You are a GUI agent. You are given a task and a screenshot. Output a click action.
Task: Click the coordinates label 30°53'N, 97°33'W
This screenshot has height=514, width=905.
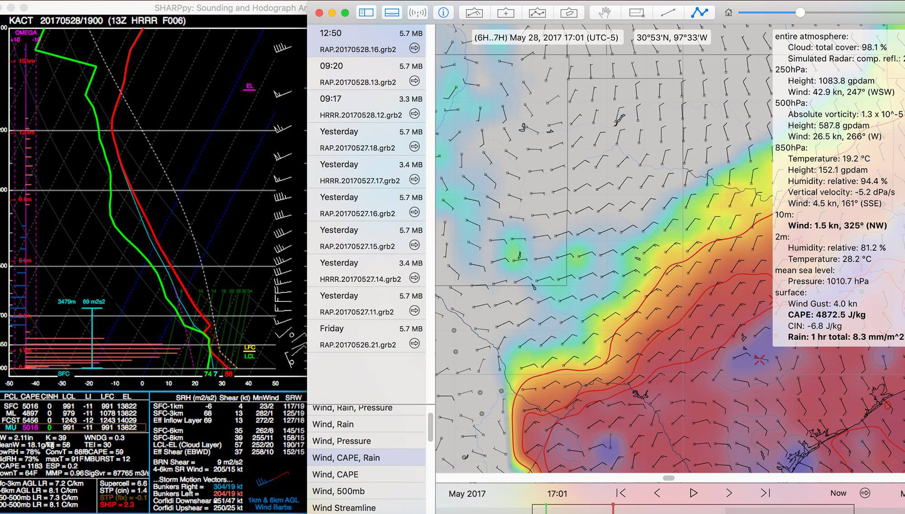(672, 38)
